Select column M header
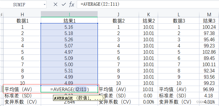 [209, 14]
